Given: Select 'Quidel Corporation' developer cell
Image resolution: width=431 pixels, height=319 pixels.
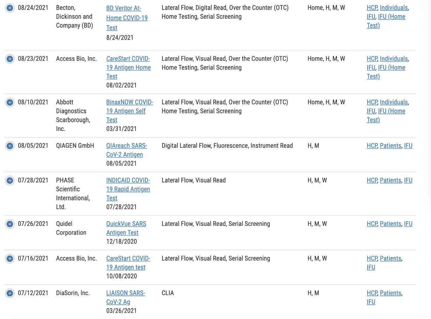Looking at the screenshot, I should point(71,228).
